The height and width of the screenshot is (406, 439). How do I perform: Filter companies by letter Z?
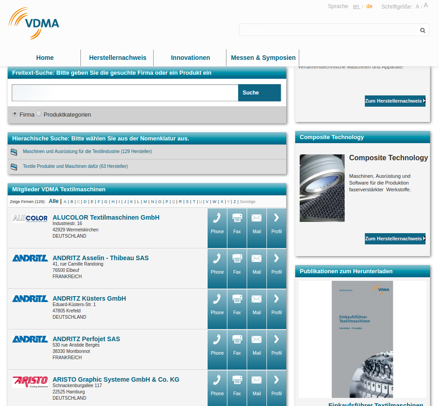coord(235,202)
